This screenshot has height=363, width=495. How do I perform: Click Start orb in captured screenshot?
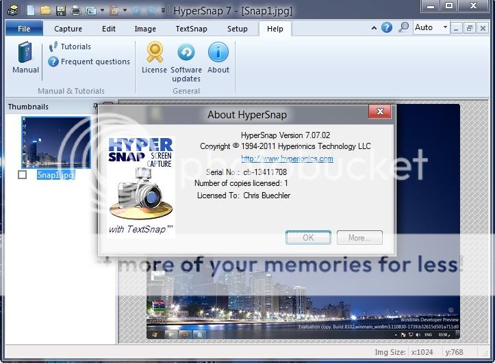(155, 334)
